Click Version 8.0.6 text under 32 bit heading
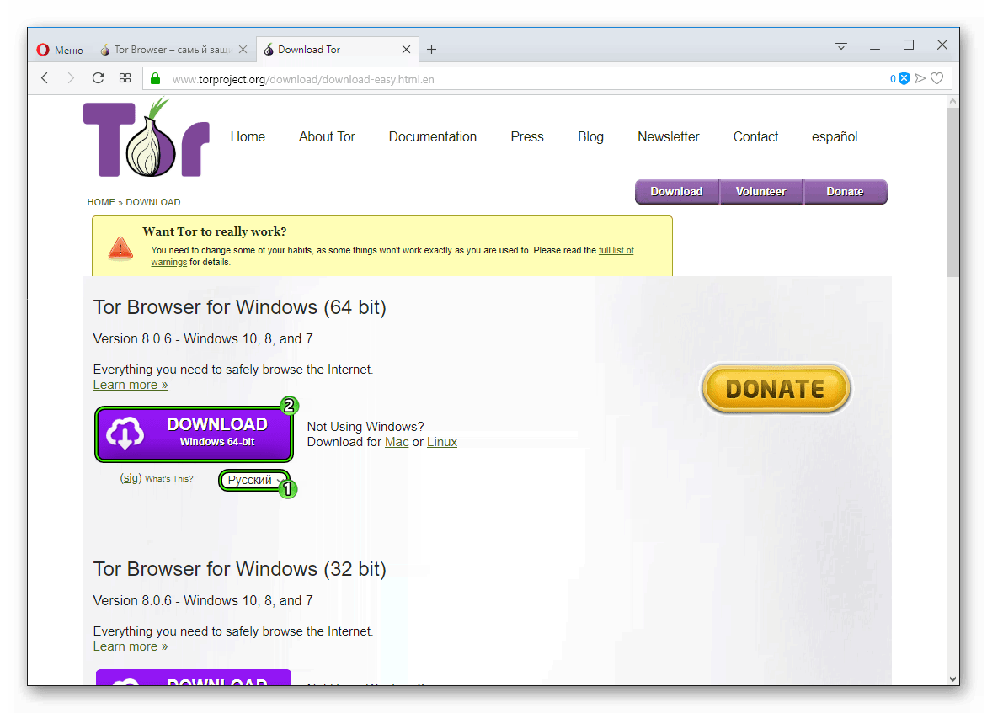This screenshot has height=713, width=987. click(203, 600)
